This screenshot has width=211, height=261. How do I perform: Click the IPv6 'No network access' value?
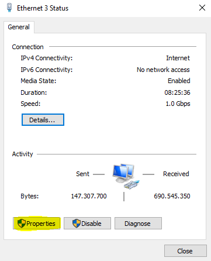point(163,70)
